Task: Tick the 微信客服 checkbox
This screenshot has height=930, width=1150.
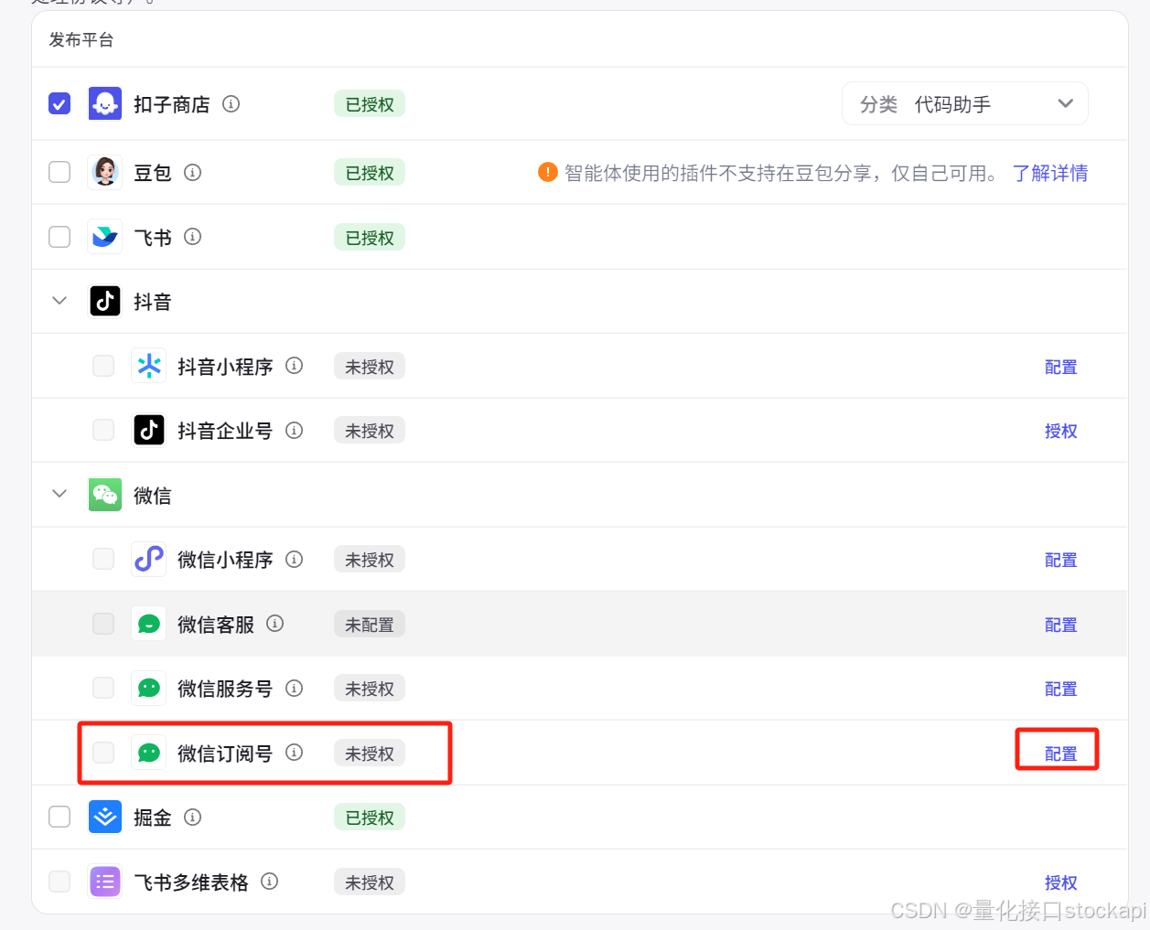Action: (103, 624)
